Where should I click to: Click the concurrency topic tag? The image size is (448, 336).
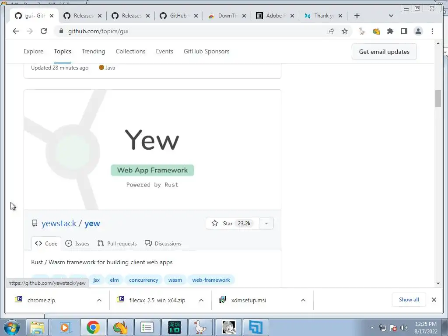coord(143,280)
